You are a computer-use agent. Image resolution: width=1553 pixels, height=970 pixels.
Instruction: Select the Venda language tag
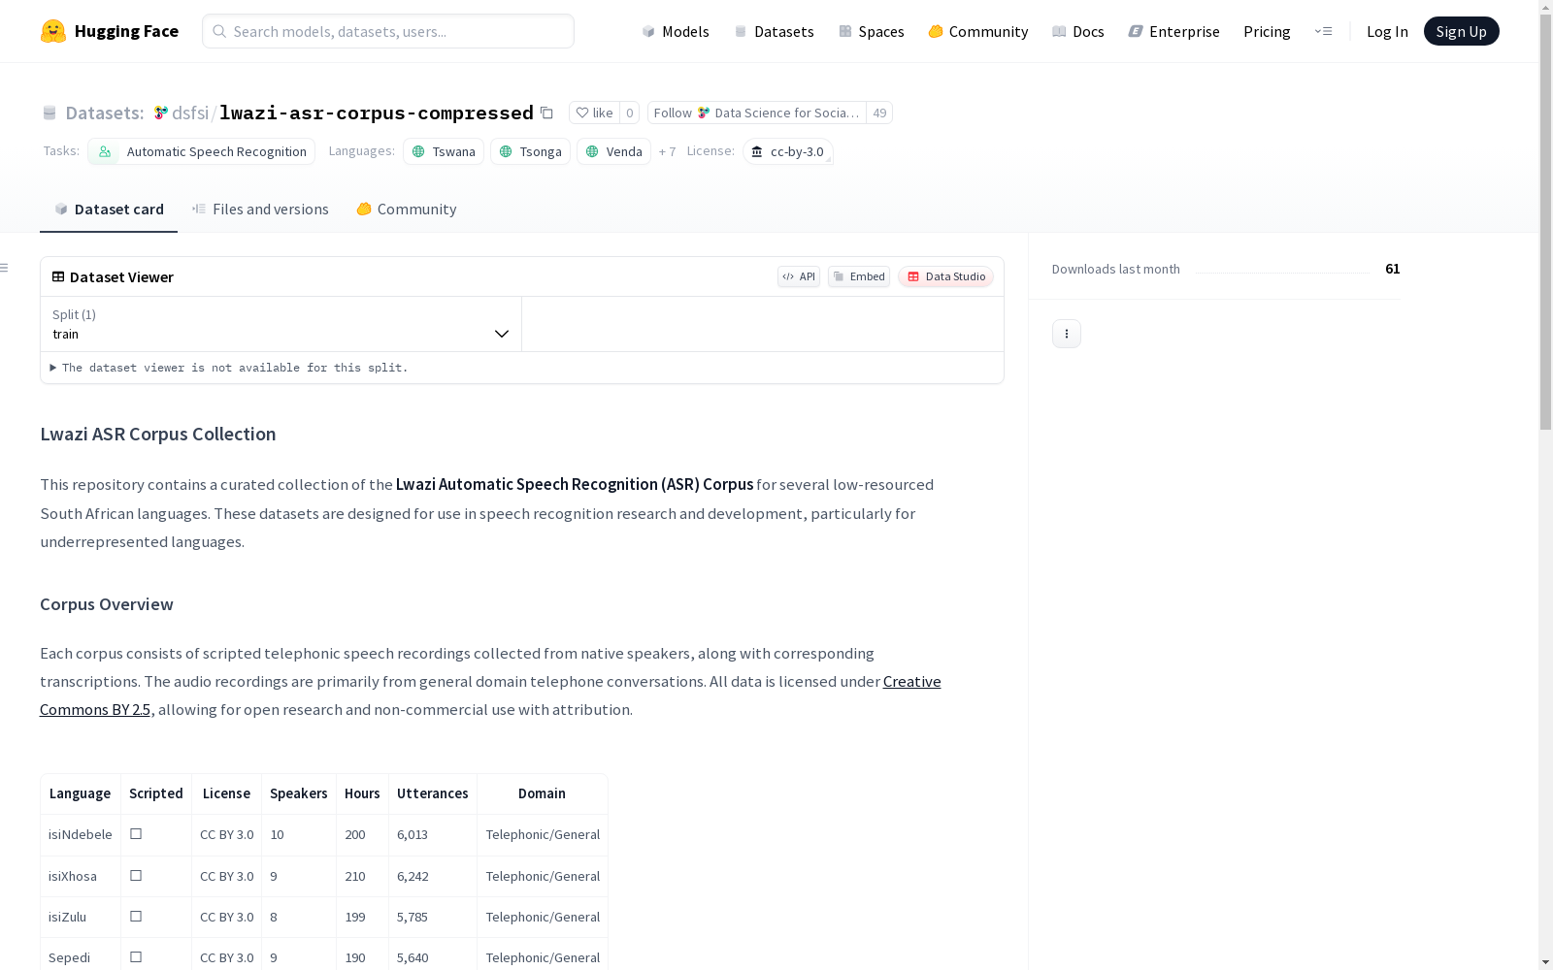click(613, 151)
